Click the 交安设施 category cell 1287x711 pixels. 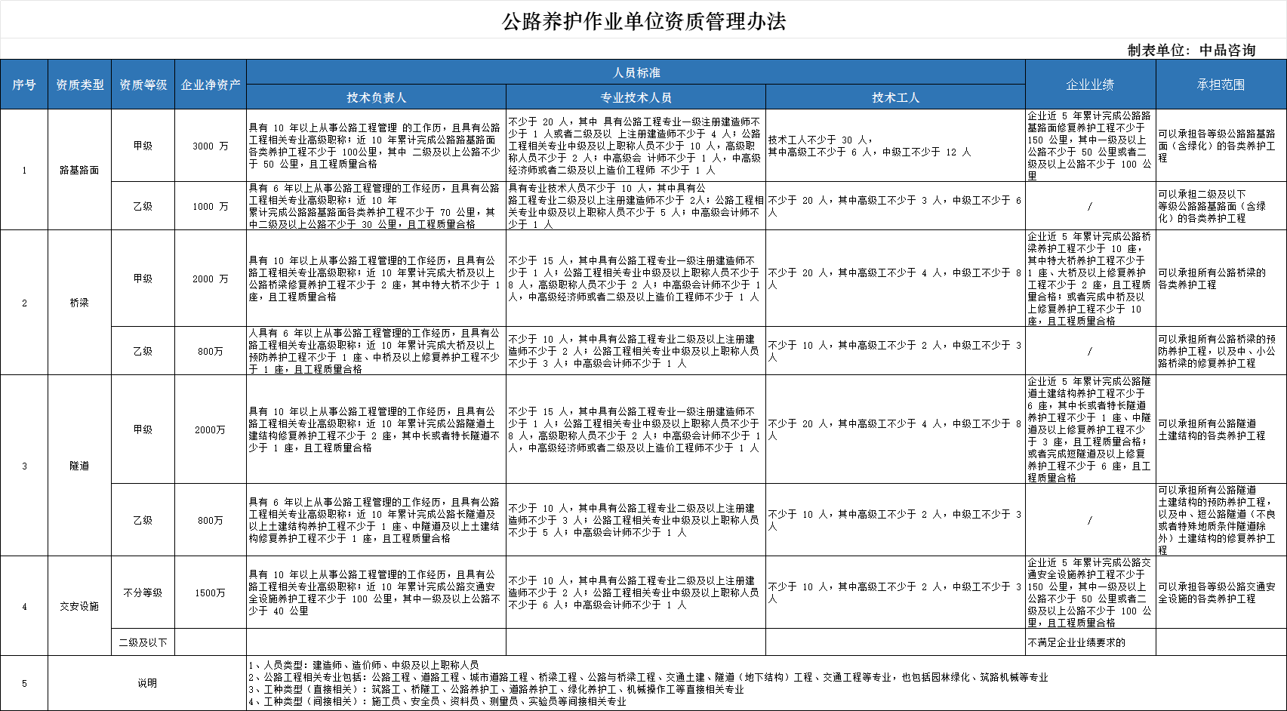pyautogui.click(x=80, y=606)
